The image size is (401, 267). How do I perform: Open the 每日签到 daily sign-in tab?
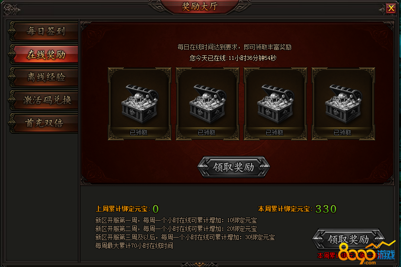[45, 31]
